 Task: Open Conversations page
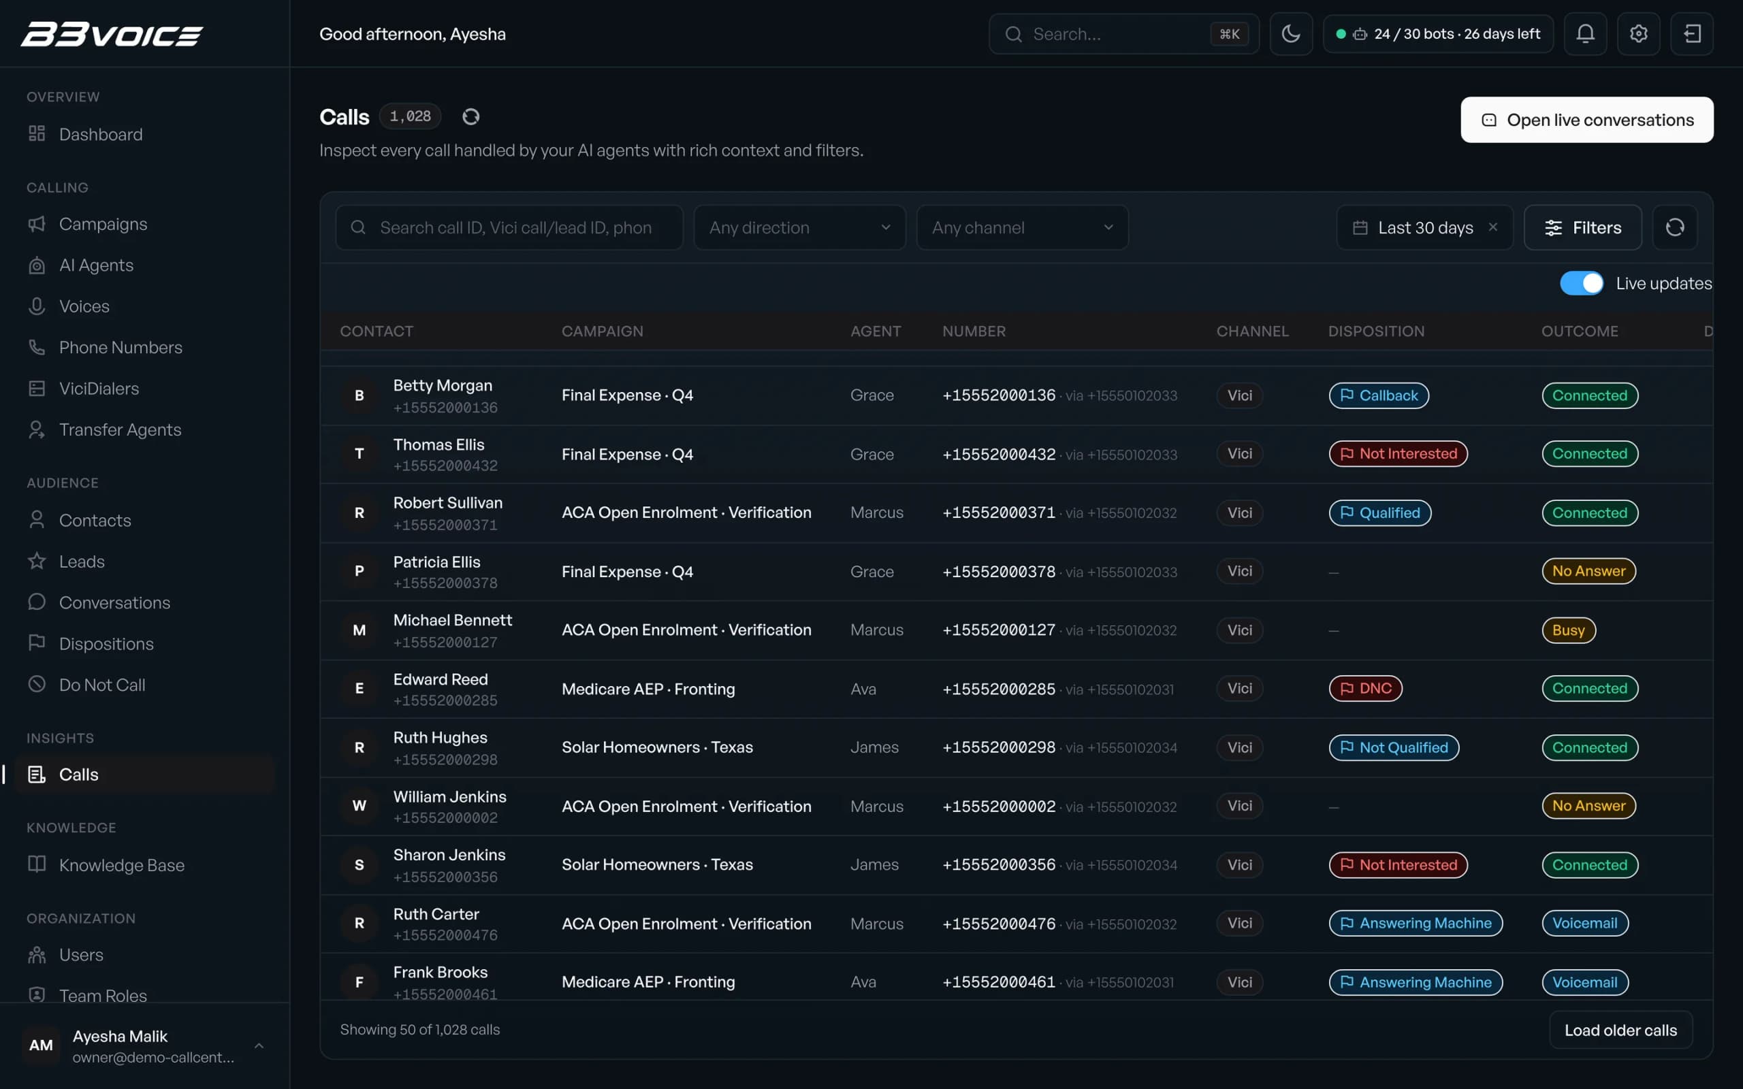[x=144, y=602]
